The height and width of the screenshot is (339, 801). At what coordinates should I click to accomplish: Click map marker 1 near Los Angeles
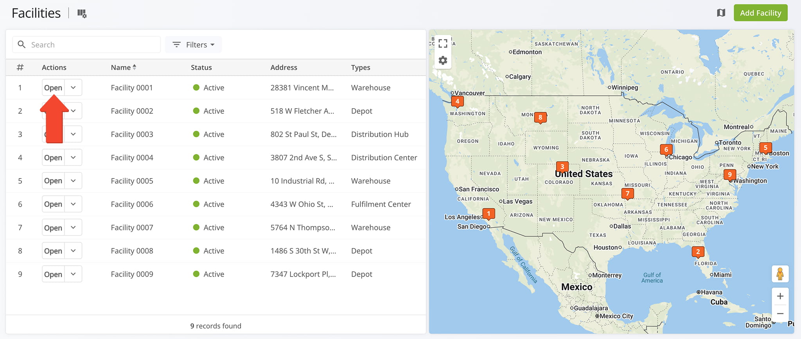tap(489, 214)
